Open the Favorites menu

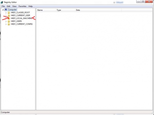22,6
